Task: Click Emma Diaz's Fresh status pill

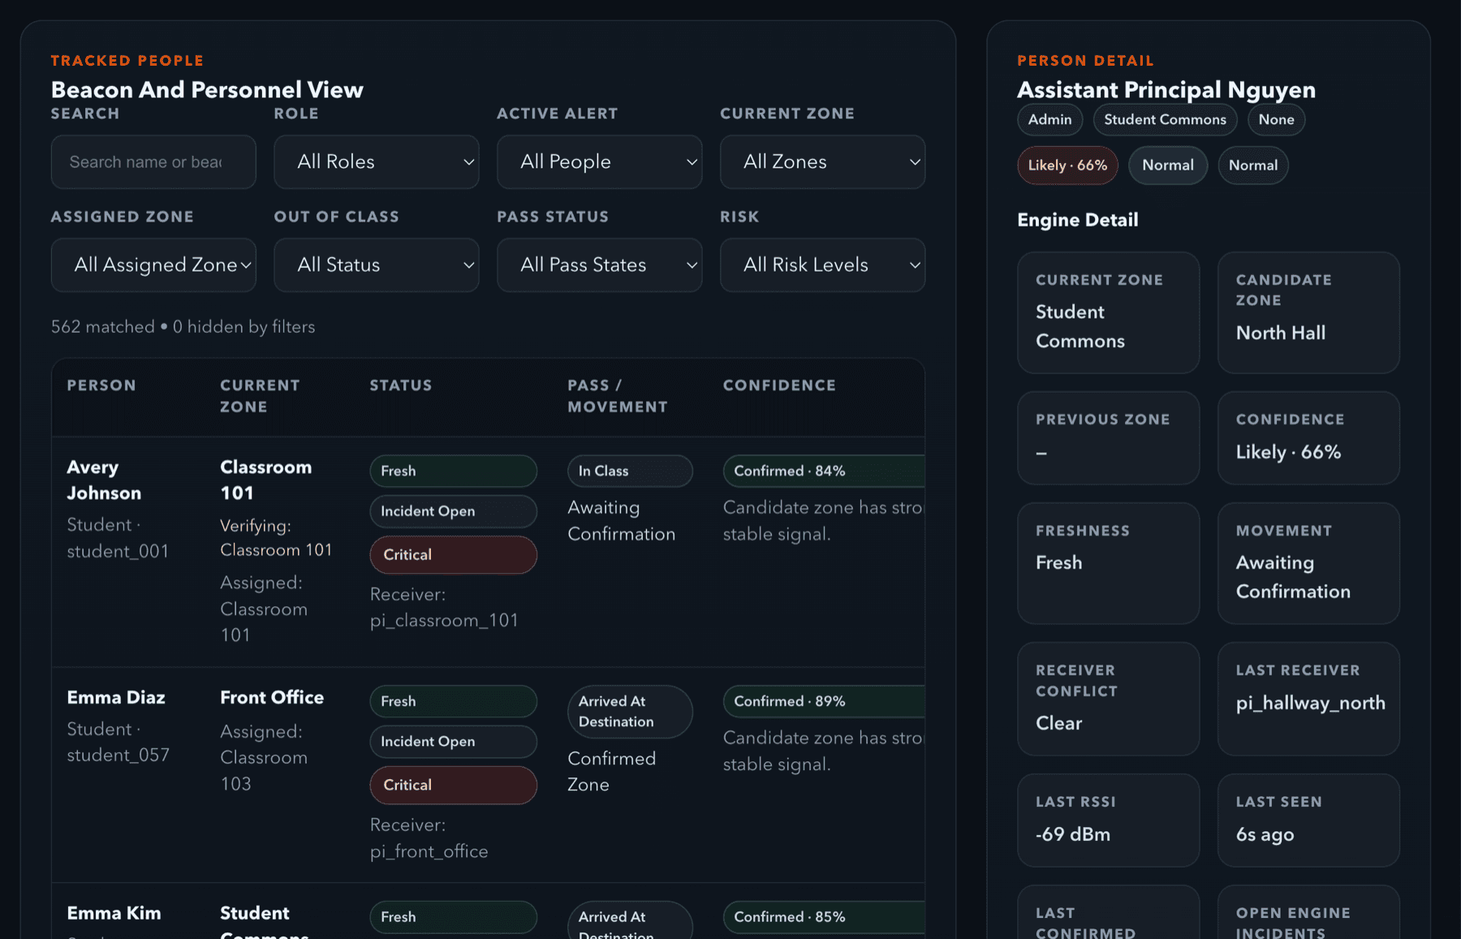Action: [x=454, y=701]
